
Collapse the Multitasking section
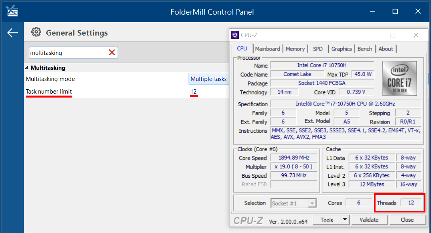tap(27, 68)
